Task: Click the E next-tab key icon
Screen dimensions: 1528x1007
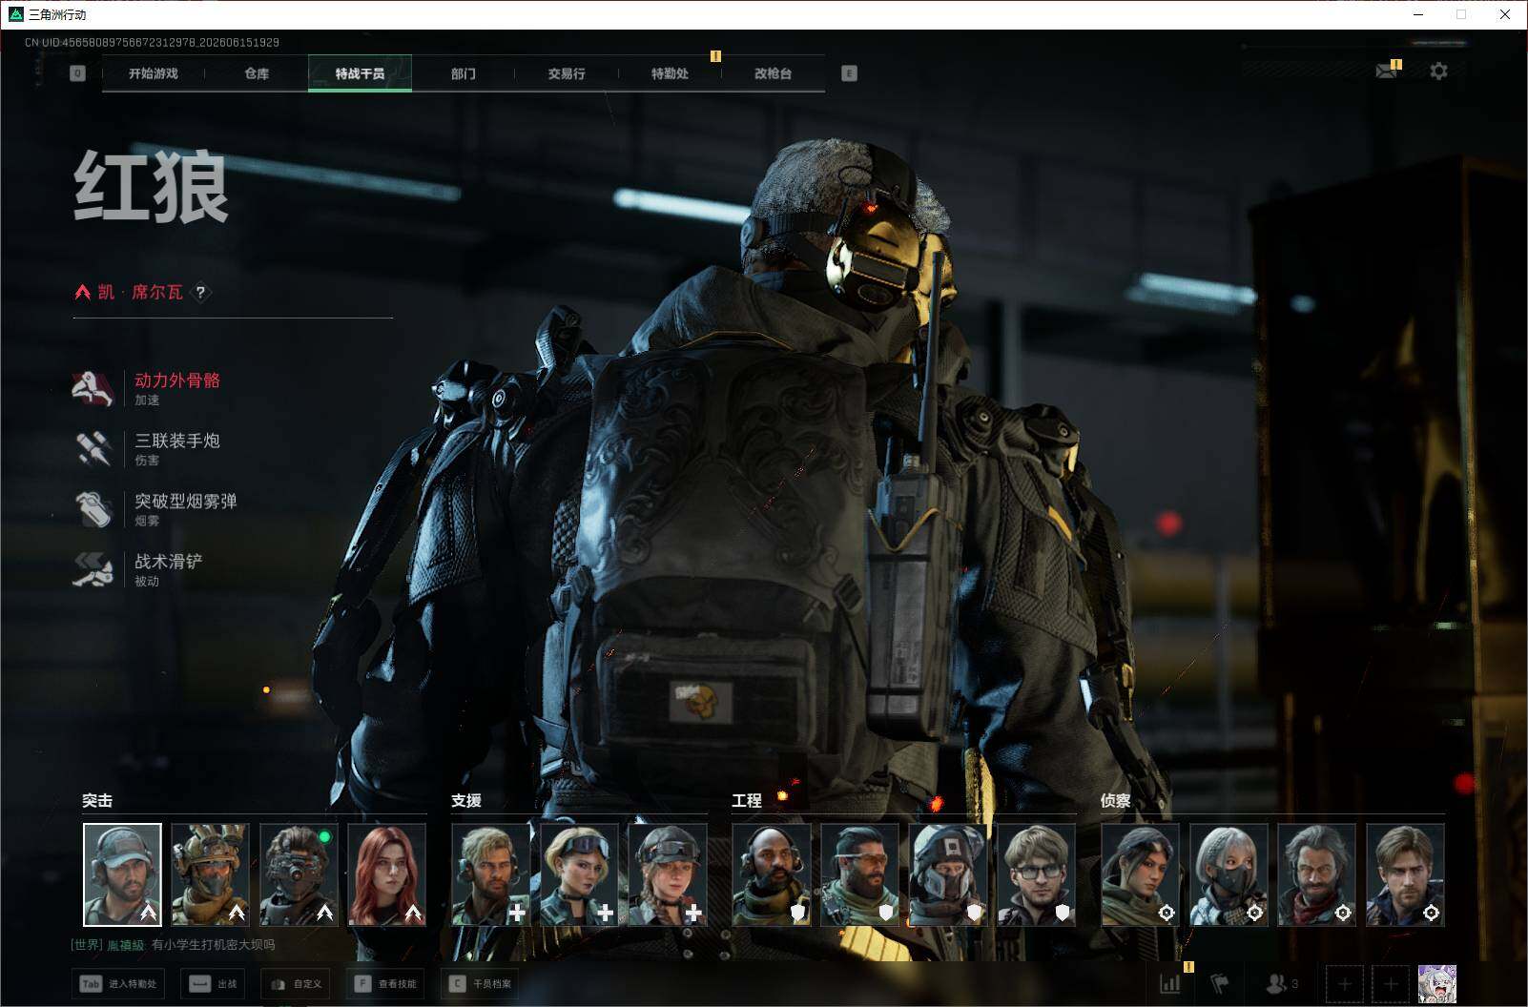Action: pos(849,73)
